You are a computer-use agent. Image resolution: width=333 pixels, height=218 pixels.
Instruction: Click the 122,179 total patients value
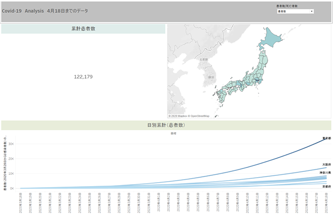tap(83, 77)
